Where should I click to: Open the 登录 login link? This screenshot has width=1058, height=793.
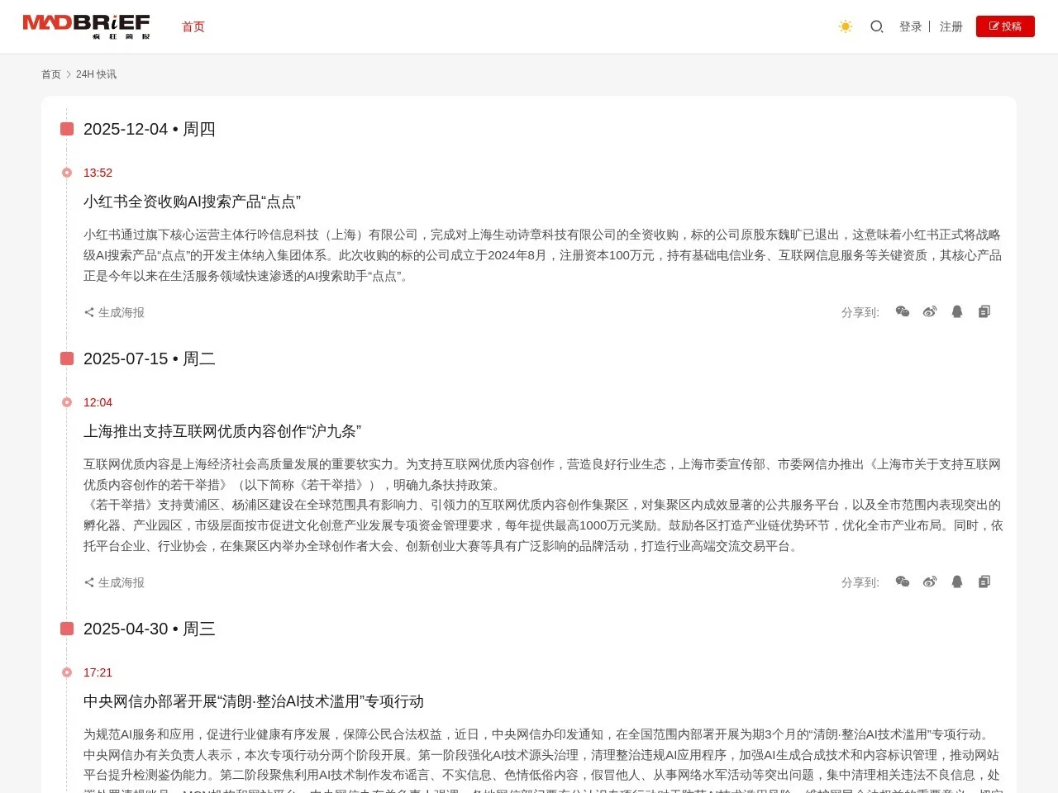click(911, 26)
